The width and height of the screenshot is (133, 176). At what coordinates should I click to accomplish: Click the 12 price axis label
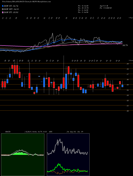[x=127, y=101]
